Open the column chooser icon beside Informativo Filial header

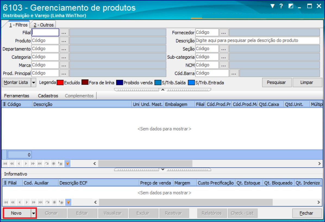coord(5,183)
